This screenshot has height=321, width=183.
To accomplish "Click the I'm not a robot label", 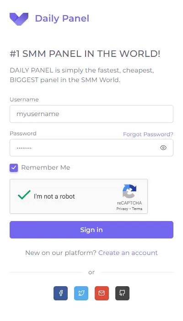I will click(54, 196).
